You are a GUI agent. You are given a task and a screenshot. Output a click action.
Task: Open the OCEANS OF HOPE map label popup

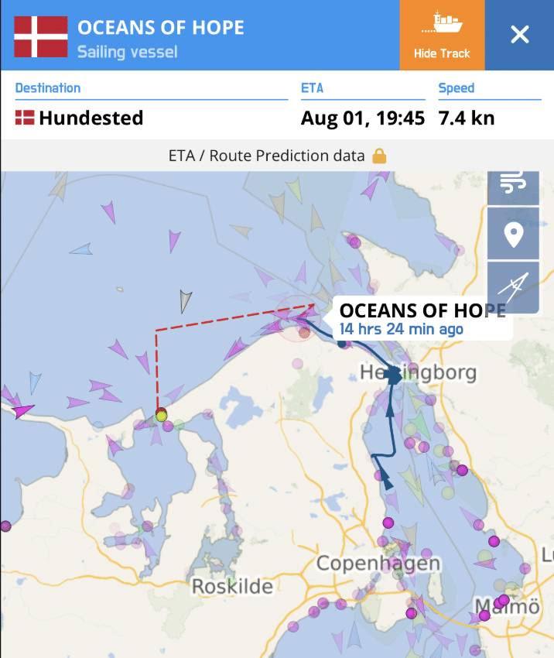[x=422, y=318]
